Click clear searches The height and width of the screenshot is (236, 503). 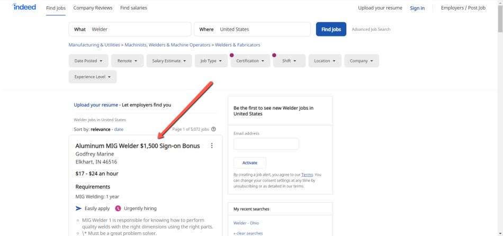pos(248,233)
